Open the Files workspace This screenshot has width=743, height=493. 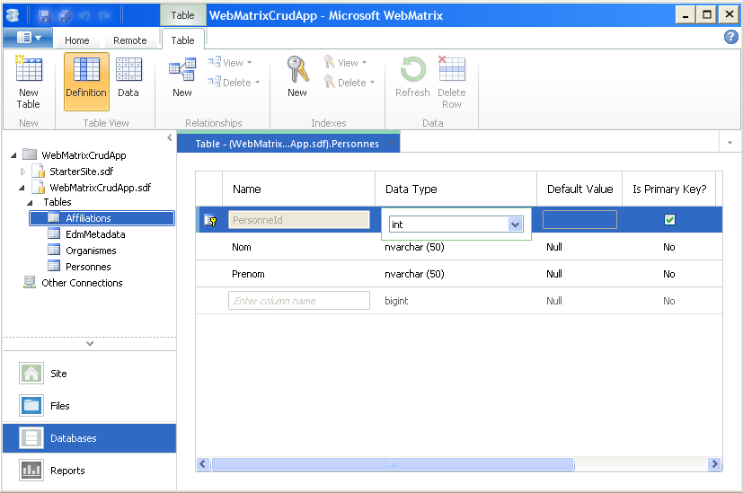click(x=59, y=406)
